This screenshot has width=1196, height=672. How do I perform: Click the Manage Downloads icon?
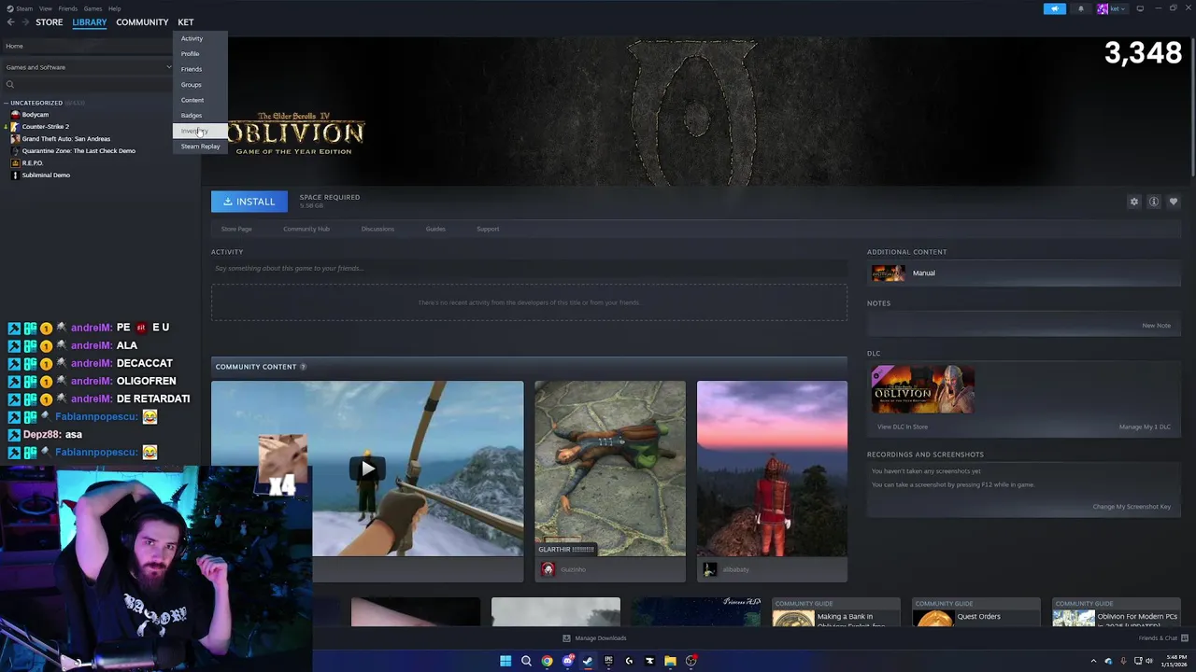click(x=566, y=638)
